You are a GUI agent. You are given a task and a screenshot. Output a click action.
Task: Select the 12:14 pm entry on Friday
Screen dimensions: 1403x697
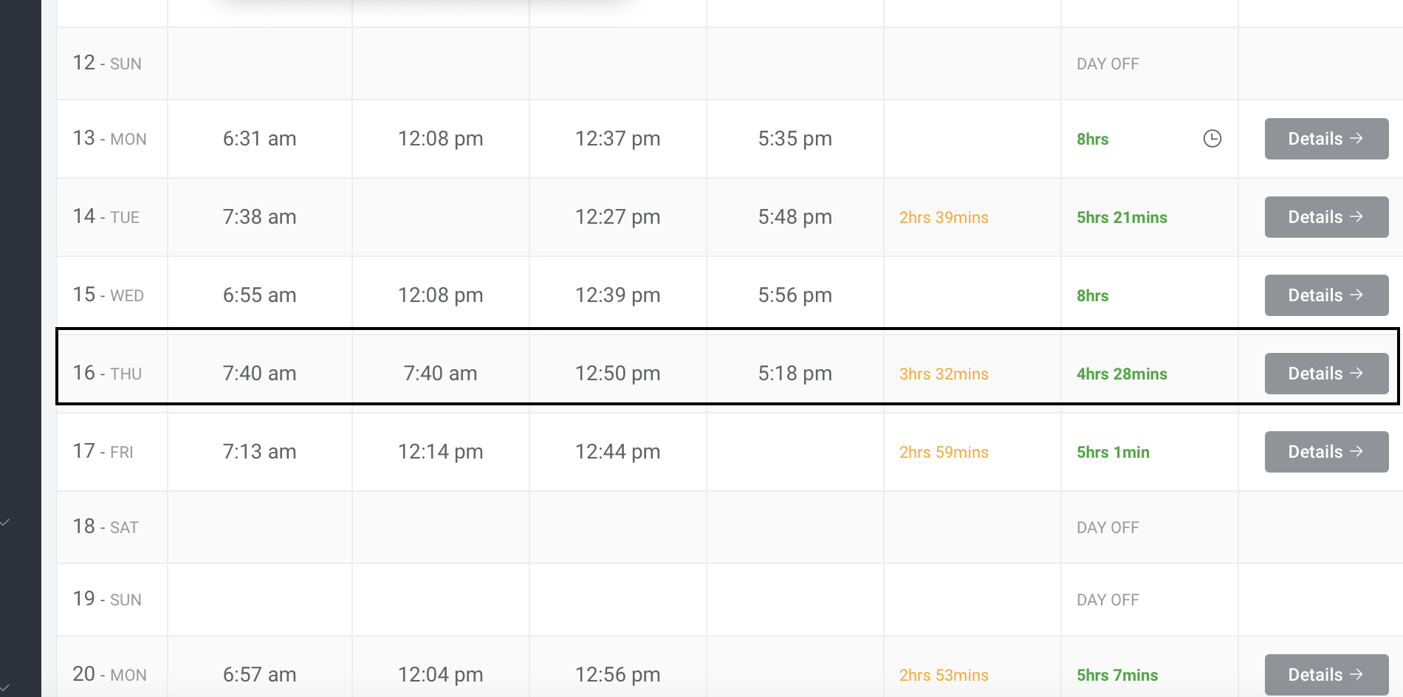click(440, 452)
